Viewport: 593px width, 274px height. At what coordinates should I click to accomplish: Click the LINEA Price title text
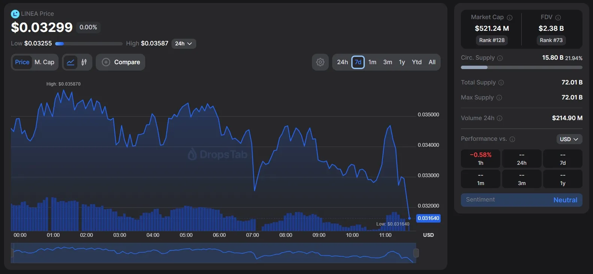(38, 14)
